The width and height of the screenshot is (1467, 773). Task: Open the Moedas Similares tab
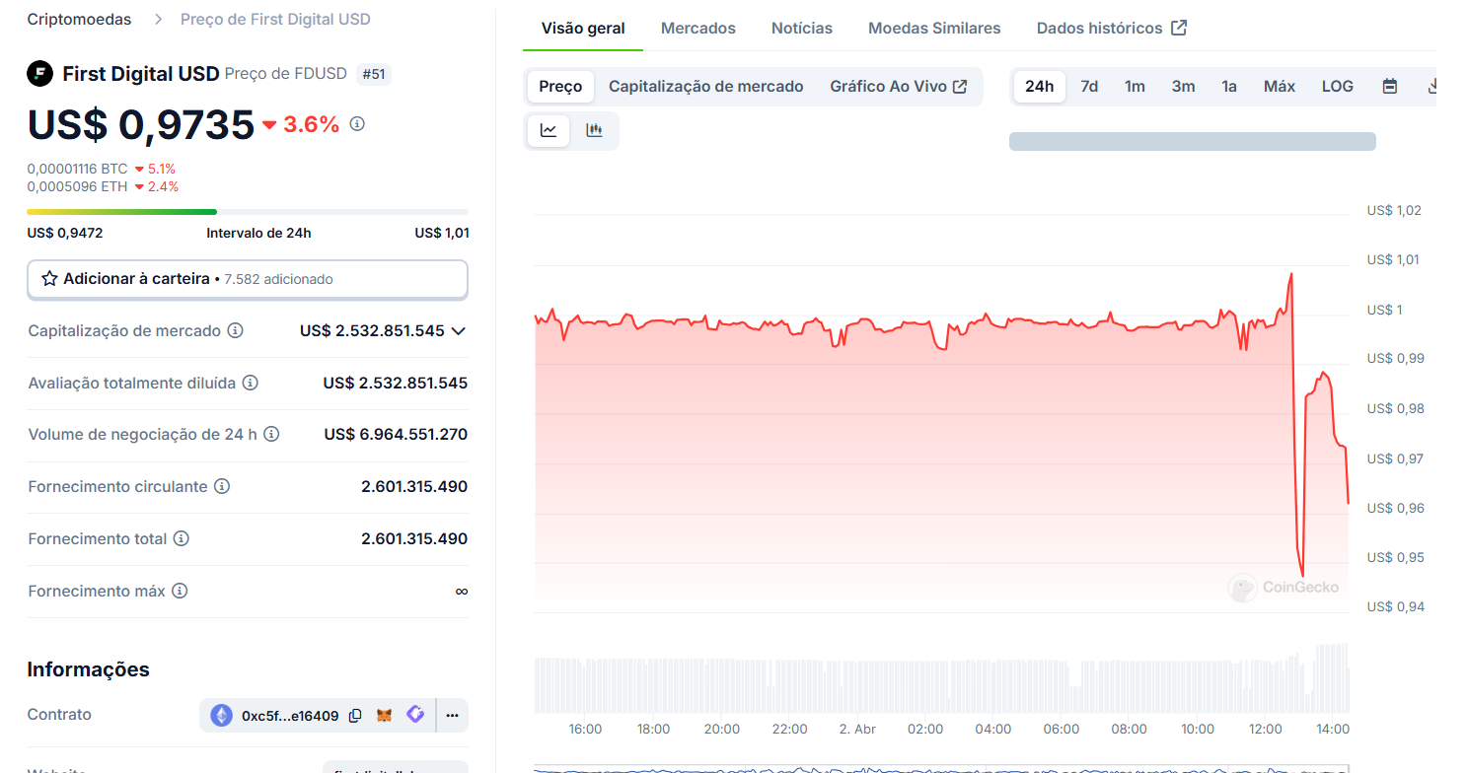click(934, 28)
